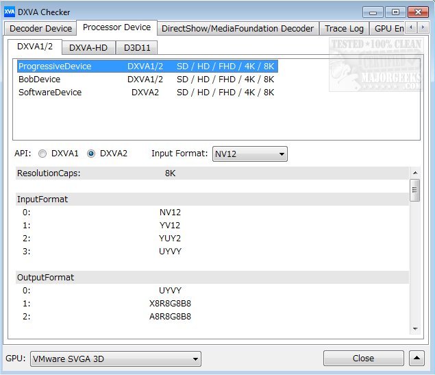This screenshot has width=435, height=375.
Task: Click the InputFormat 1: YV12 entry
Action: tap(212, 225)
